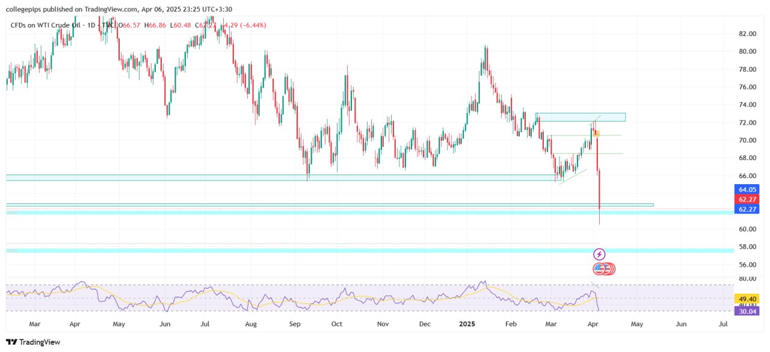Click the 70.00 price axis label
The height and width of the screenshot is (352, 770).
748,140
